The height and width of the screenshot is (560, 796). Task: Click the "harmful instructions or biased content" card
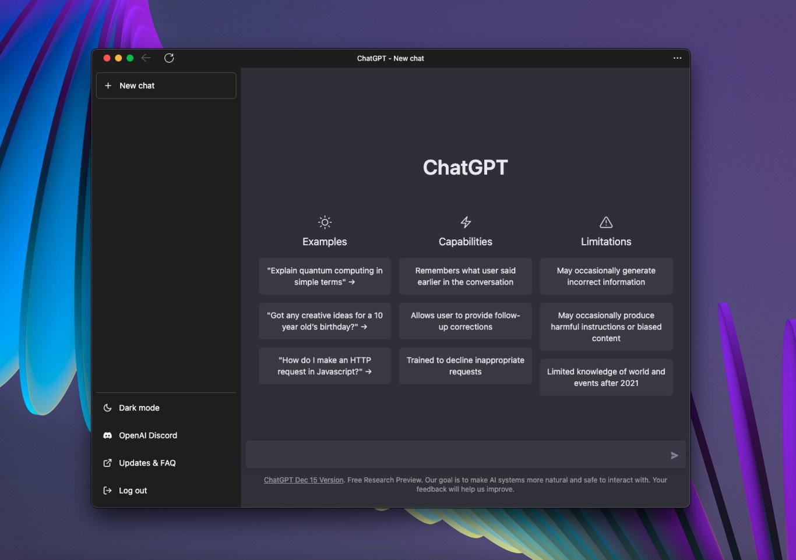point(606,327)
